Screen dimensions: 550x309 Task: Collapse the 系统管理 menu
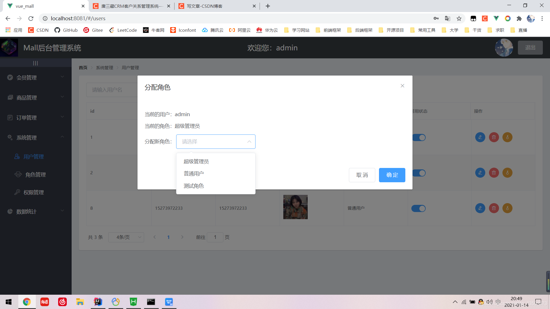[36, 138]
